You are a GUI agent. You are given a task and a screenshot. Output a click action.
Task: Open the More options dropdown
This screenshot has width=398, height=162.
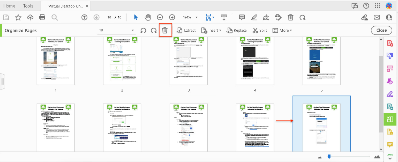(282, 30)
